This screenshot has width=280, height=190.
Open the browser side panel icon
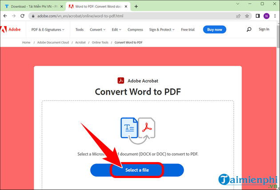pos(257,16)
